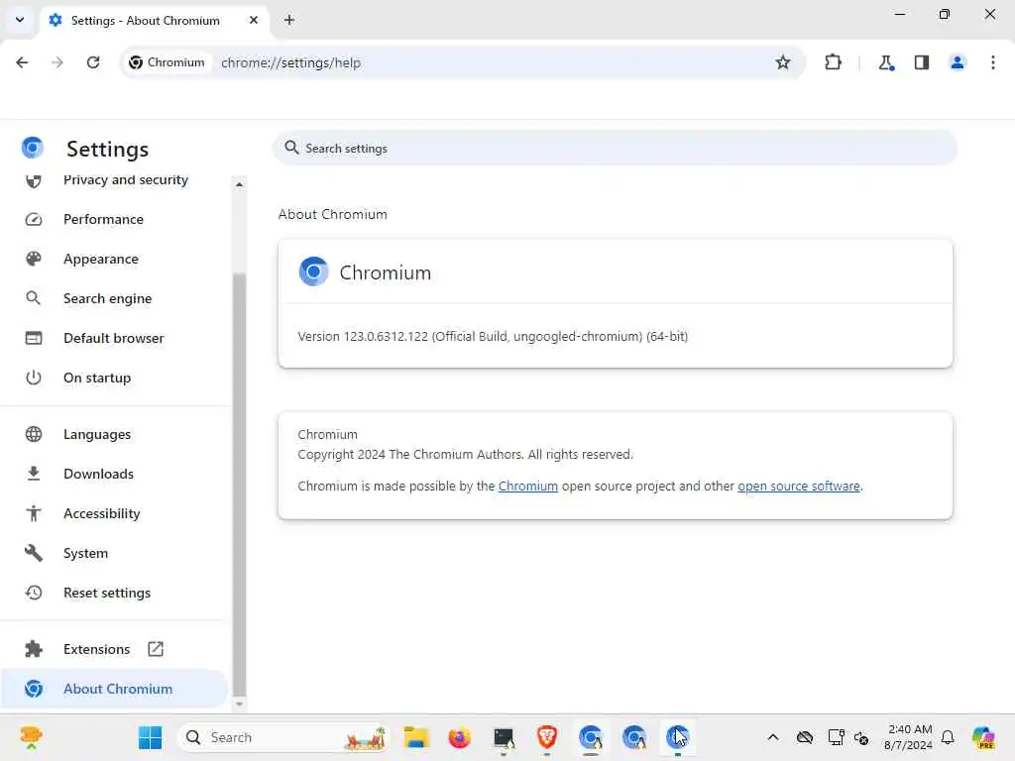Expand the tab search dropdown arrow

[20, 20]
